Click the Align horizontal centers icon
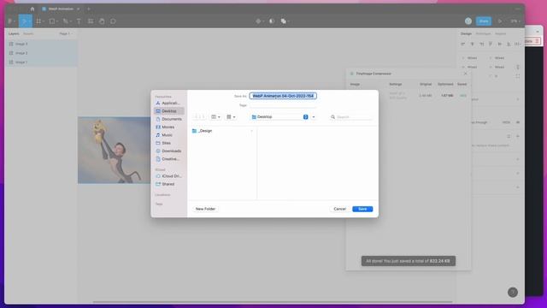Viewport: 547px width, 308px height. pos(473,44)
